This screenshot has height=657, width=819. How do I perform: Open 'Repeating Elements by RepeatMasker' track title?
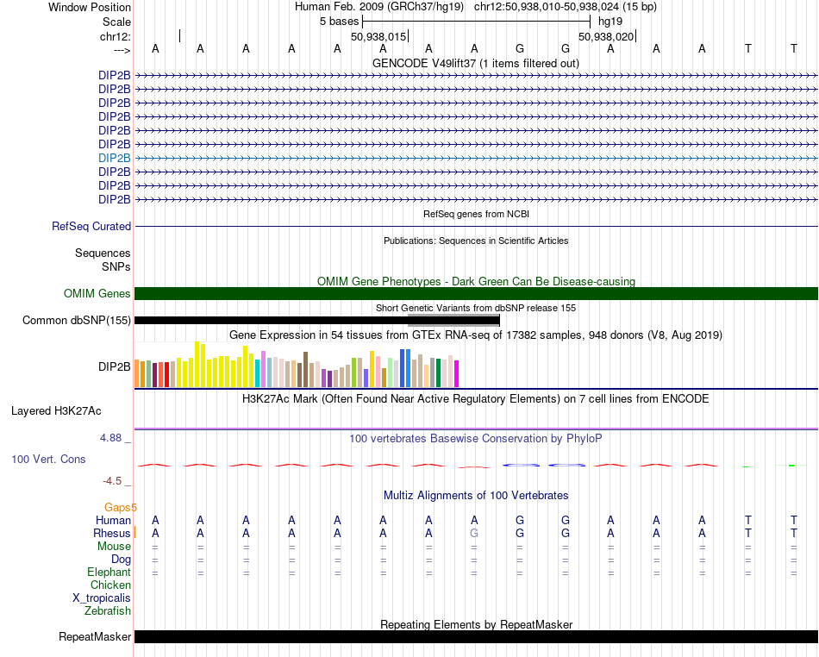coord(476,624)
